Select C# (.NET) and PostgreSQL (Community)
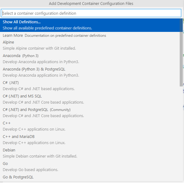This screenshot has width=184, height=183. point(36,110)
